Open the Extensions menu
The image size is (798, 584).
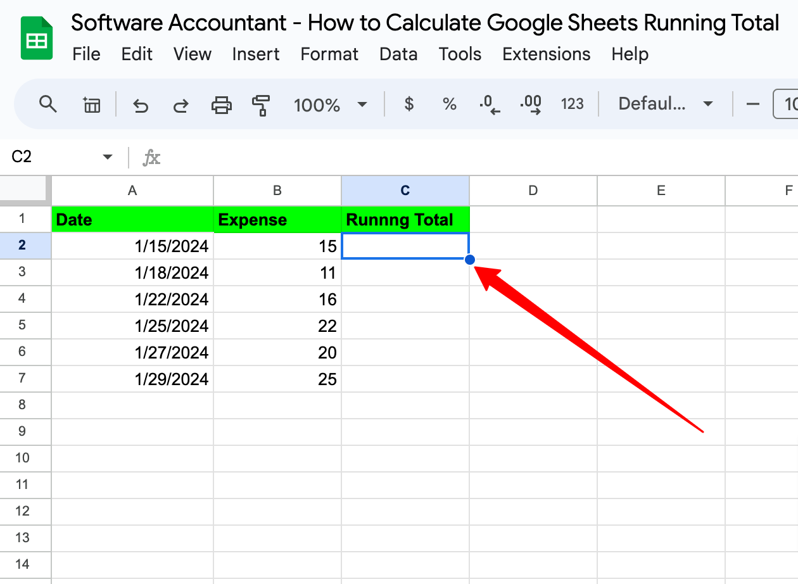coord(547,54)
